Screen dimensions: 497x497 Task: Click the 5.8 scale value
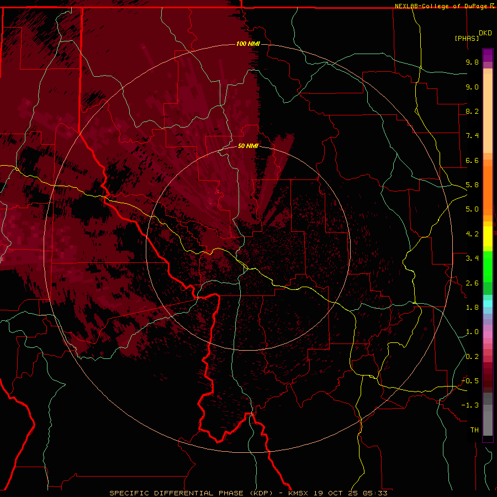pyautogui.click(x=472, y=185)
